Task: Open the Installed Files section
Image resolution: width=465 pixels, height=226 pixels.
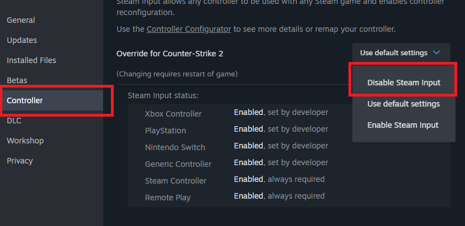Action: 31,60
